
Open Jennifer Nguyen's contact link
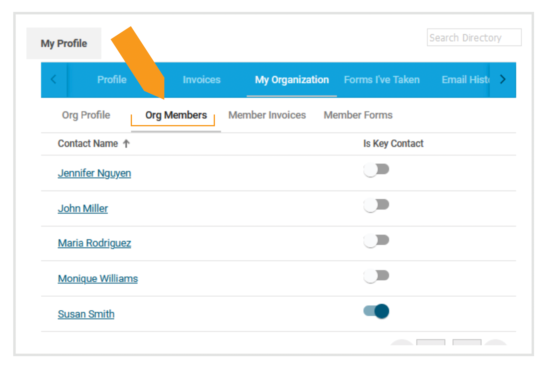pyautogui.click(x=94, y=173)
